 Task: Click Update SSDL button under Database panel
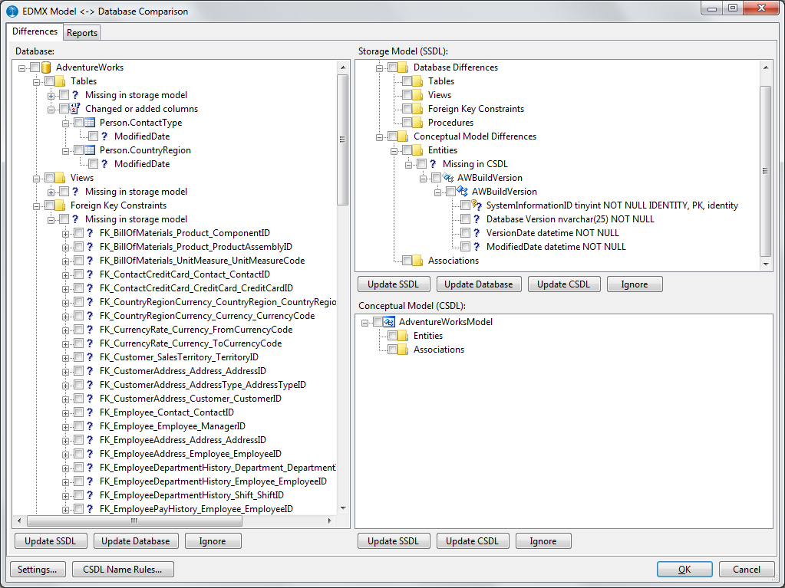click(50, 541)
